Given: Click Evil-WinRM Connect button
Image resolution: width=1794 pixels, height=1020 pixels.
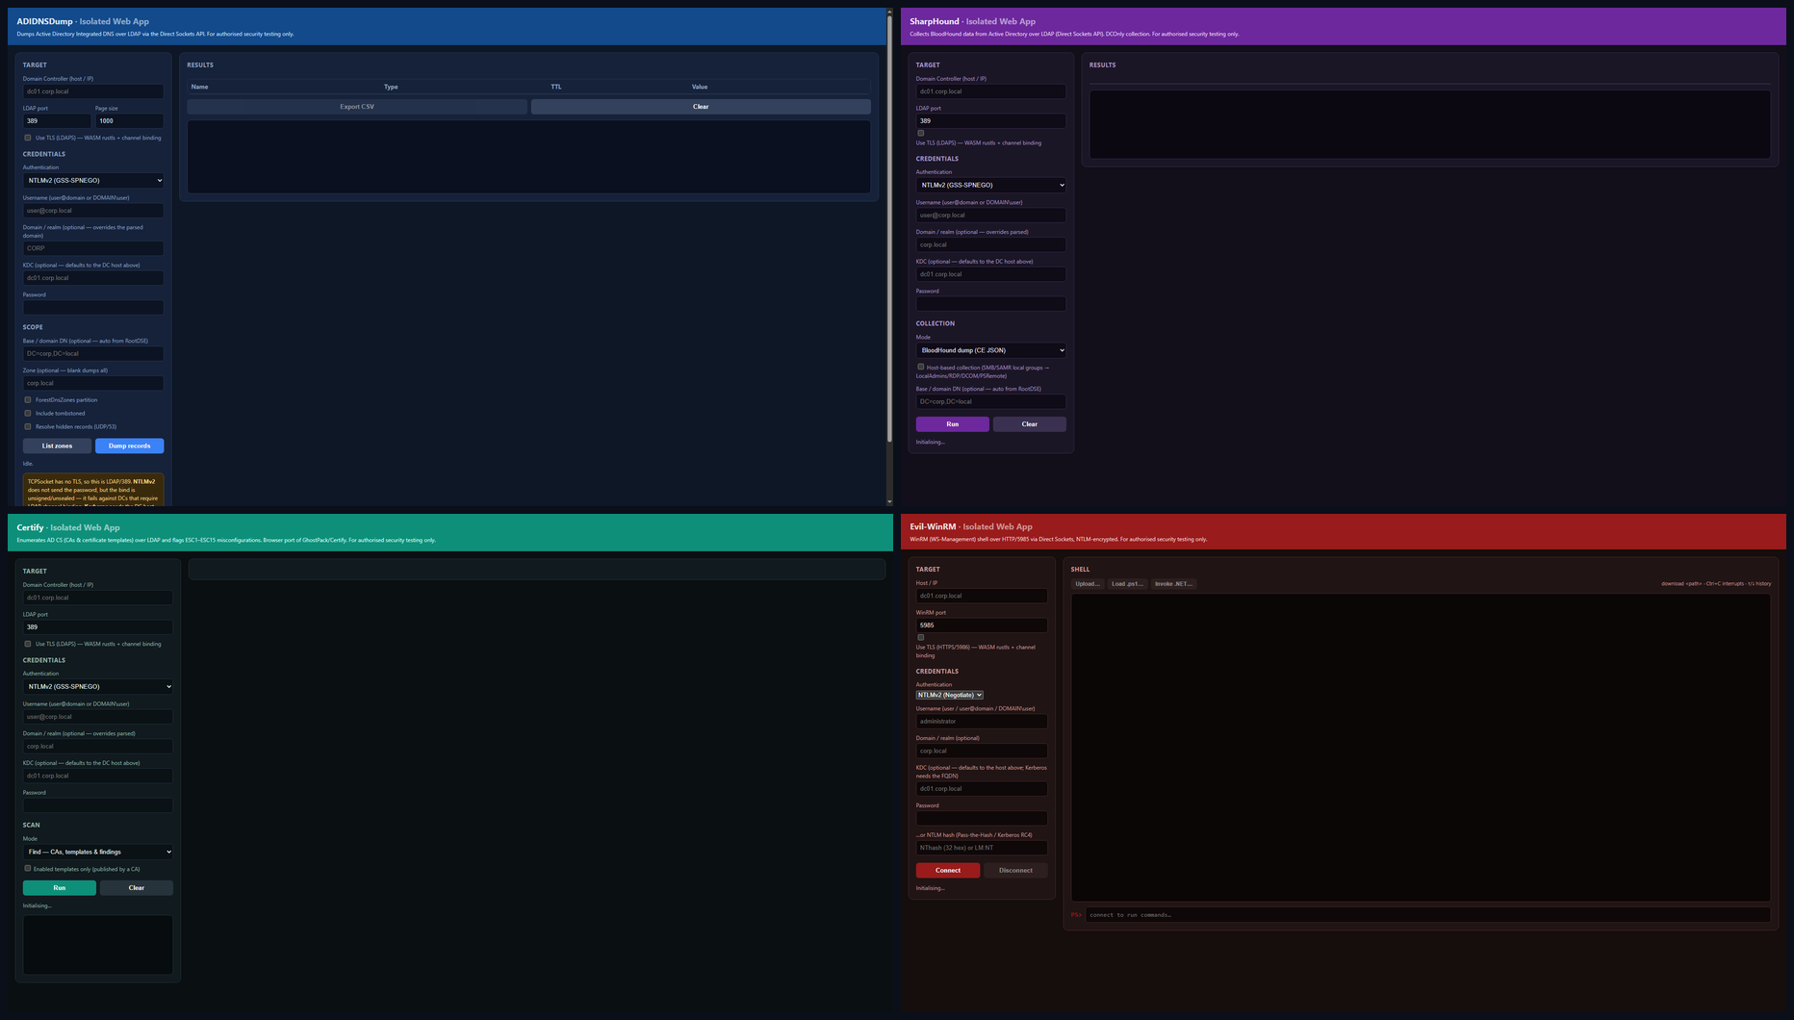Looking at the screenshot, I should [948, 870].
